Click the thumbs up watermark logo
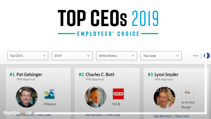 click(17, 113)
